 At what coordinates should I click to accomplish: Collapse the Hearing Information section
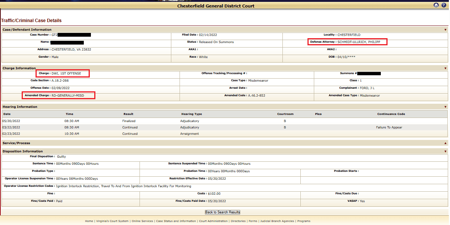click(445, 107)
